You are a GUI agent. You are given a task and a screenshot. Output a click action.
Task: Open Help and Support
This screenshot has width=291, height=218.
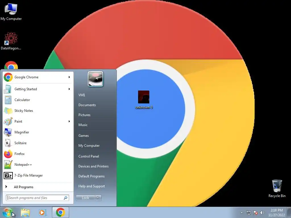[92, 186]
